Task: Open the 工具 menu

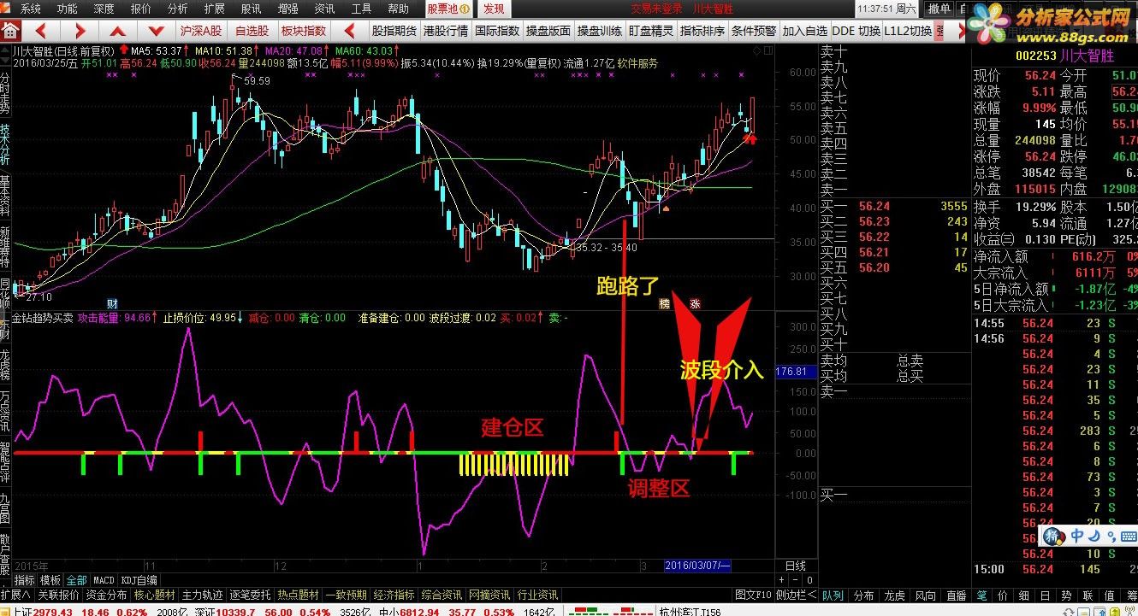Action: pos(361,9)
